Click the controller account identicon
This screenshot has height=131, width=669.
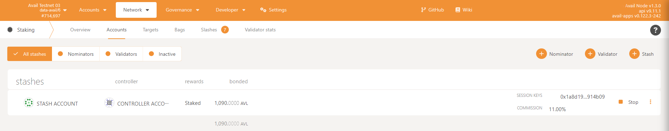[109, 103]
